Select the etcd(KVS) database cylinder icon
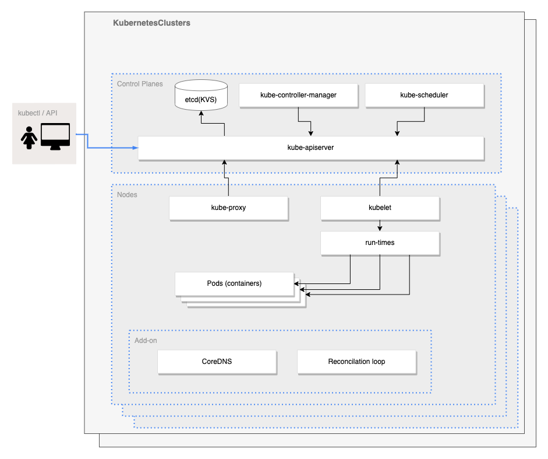The image size is (548, 459). click(x=200, y=95)
